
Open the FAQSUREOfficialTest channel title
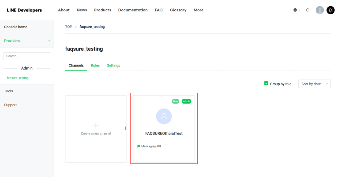tap(164, 133)
